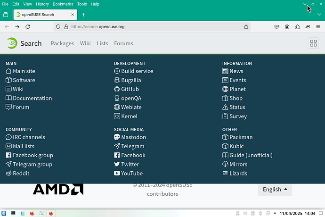Open the Facebook social media link
Viewport: 325px width, 217px height.
tap(130, 155)
